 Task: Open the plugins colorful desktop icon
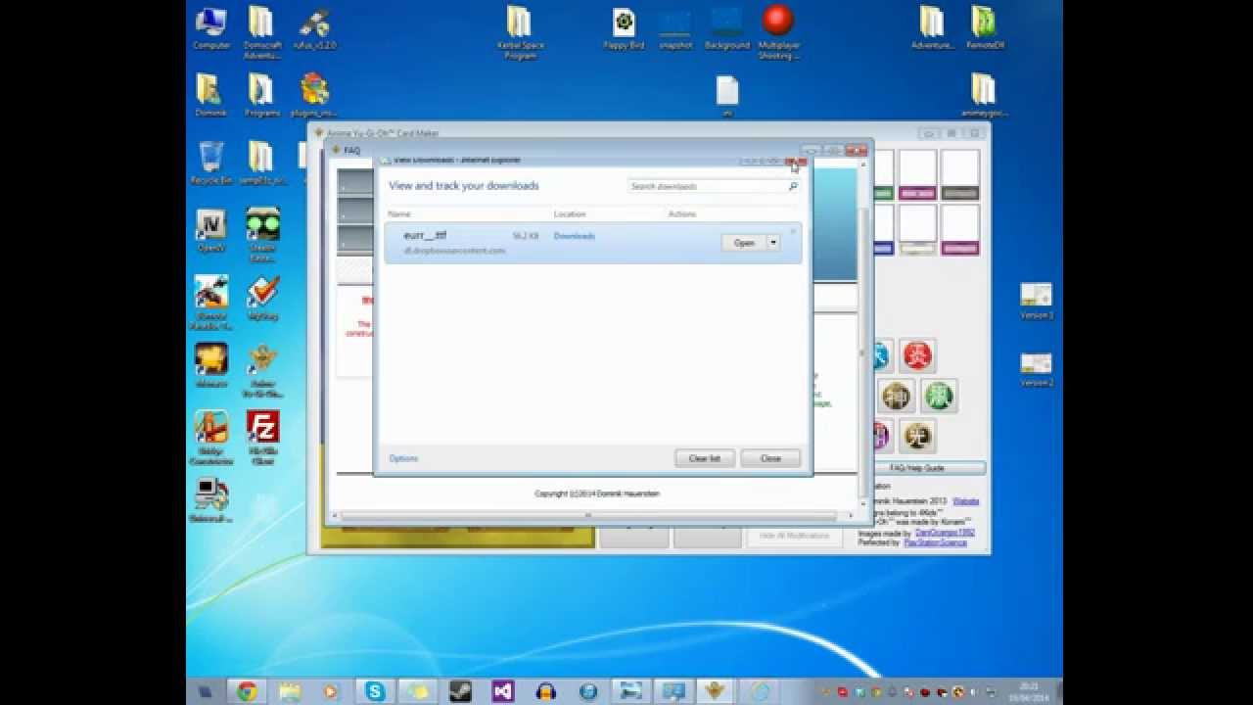(x=314, y=95)
